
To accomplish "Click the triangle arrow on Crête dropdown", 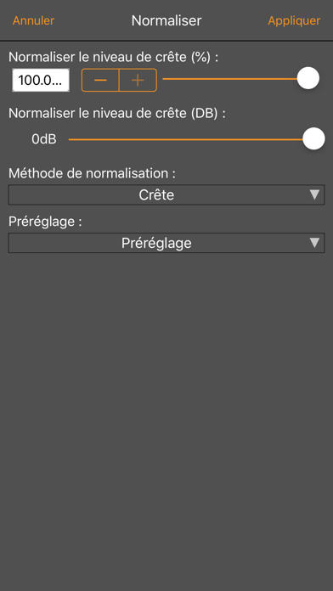I will point(314,194).
